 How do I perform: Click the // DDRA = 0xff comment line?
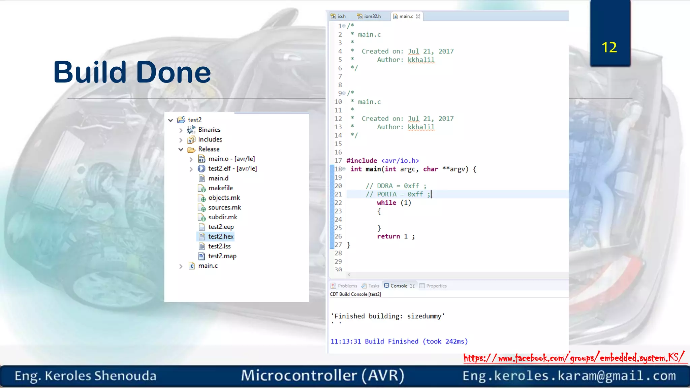pyautogui.click(x=396, y=186)
